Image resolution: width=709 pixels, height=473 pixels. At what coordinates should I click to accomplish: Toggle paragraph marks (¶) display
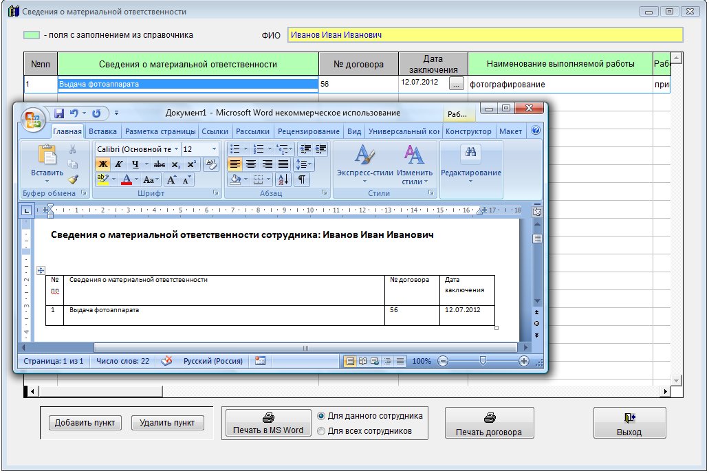[x=302, y=179]
